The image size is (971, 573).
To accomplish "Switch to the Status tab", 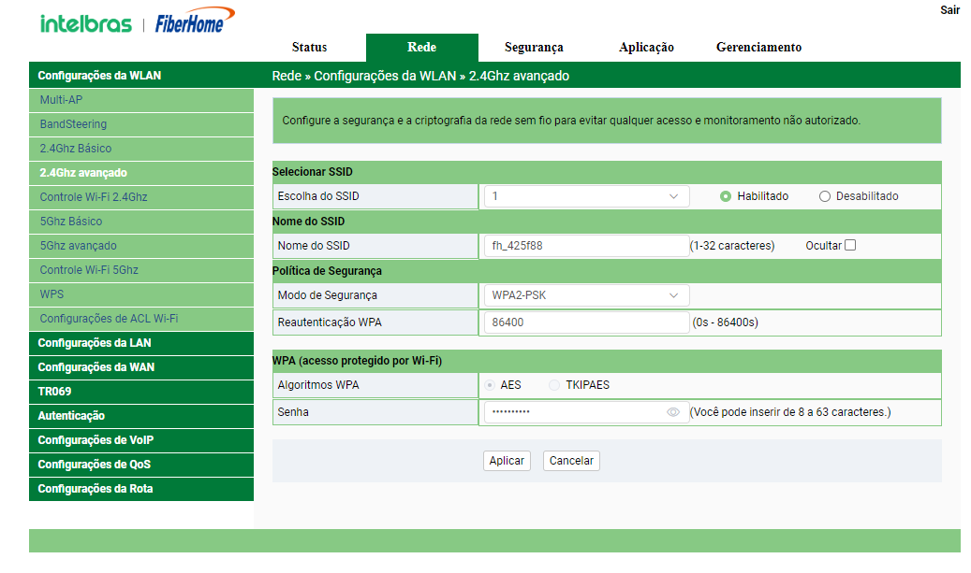I will click(x=310, y=48).
